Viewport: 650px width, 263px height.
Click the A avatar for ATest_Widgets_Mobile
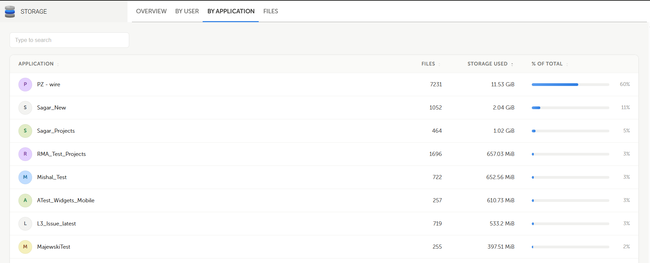click(25, 201)
